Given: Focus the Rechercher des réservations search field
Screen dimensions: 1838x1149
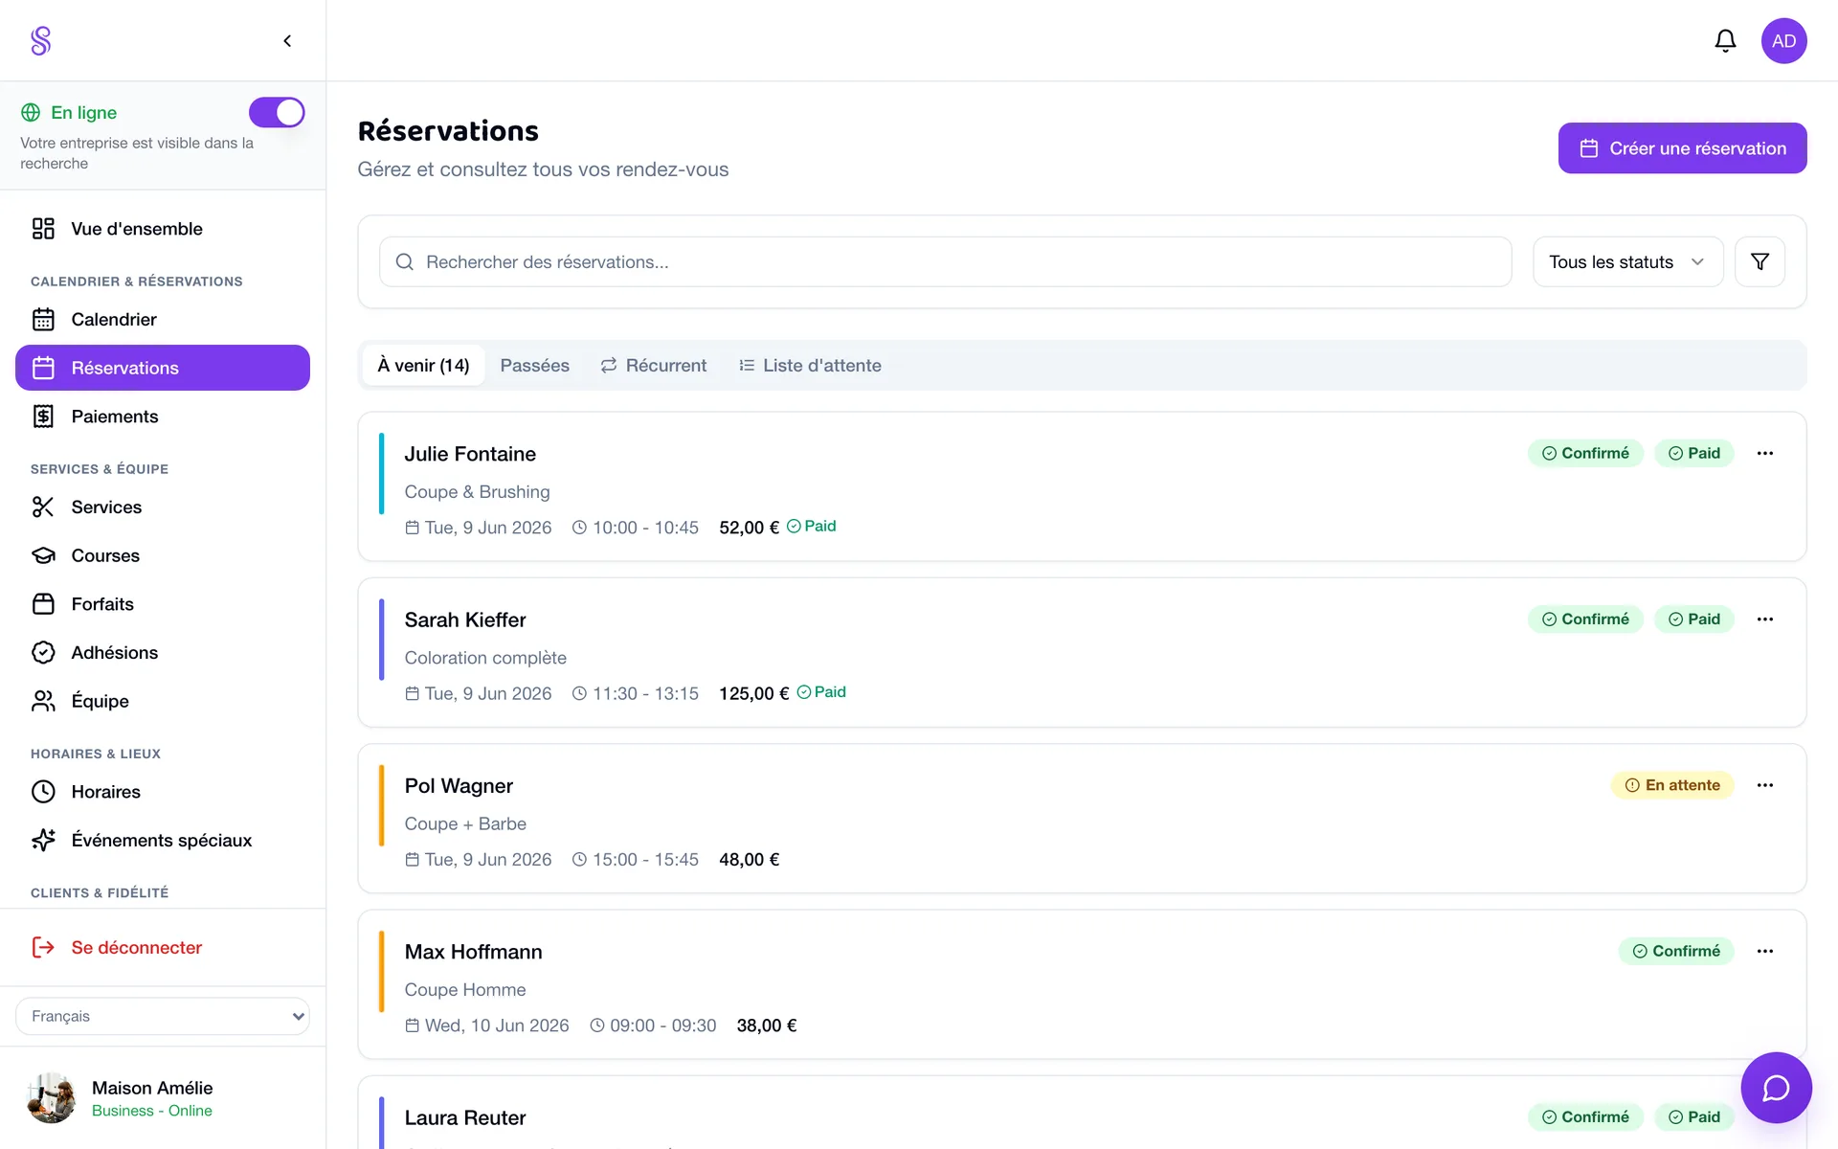Looking at the screenshot, I should point(945,261).
